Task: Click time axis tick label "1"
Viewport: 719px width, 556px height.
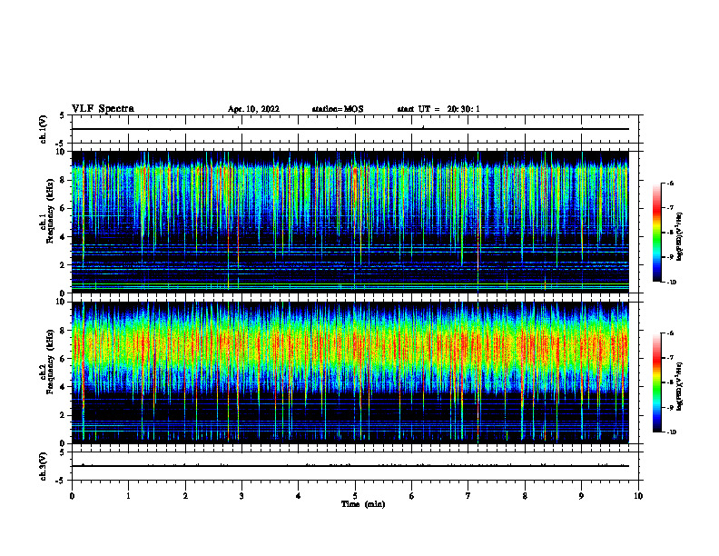Action: [x=128, y=496]
